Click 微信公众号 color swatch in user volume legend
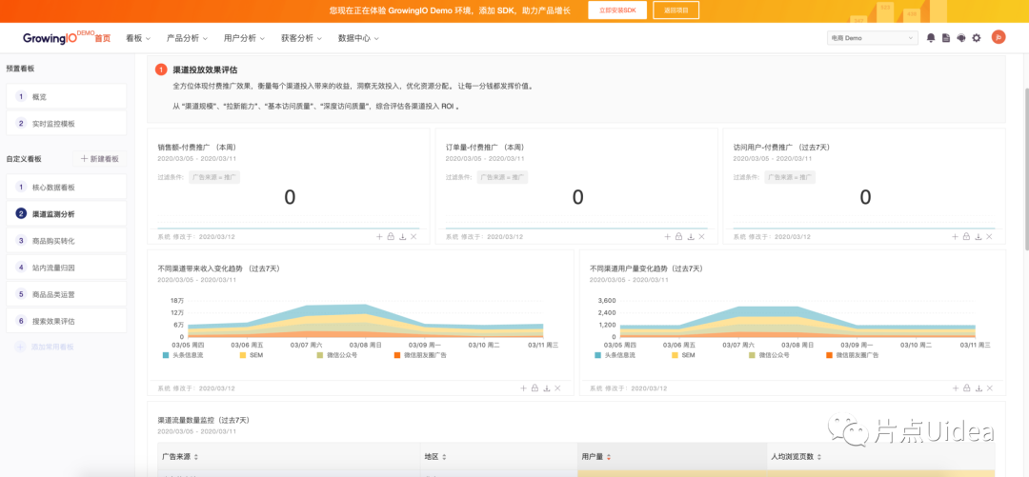The image size is (1029, 477). [x=752, y=355]
